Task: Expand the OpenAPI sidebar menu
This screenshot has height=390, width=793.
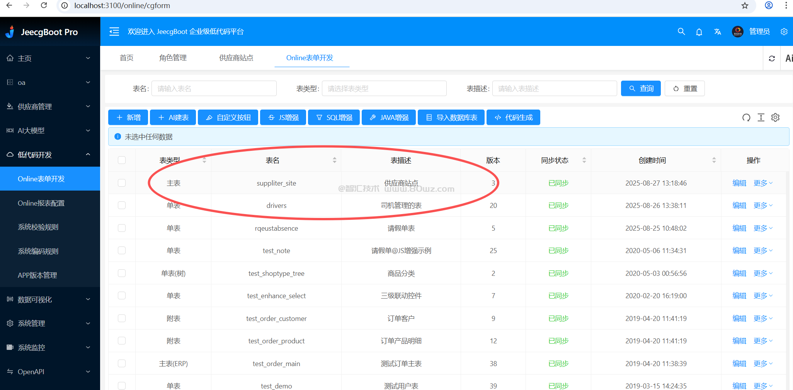Action: pyautogui.click(x=50, y=371)
